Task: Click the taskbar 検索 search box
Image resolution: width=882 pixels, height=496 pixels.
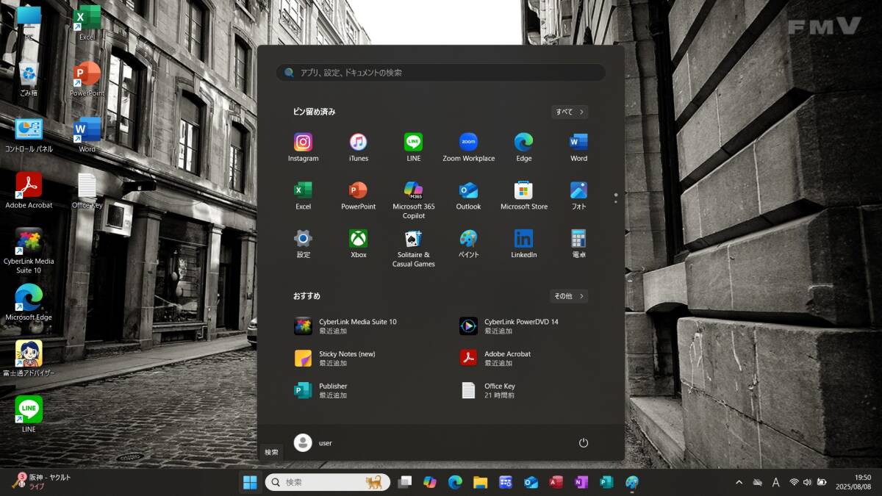Action: coord(327,482)
